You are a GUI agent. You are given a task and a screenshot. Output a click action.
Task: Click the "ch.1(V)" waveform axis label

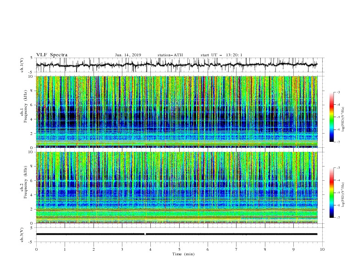click(x=22, y=65)
